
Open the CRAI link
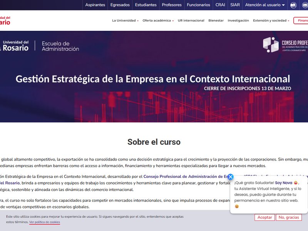click(220, 5)
